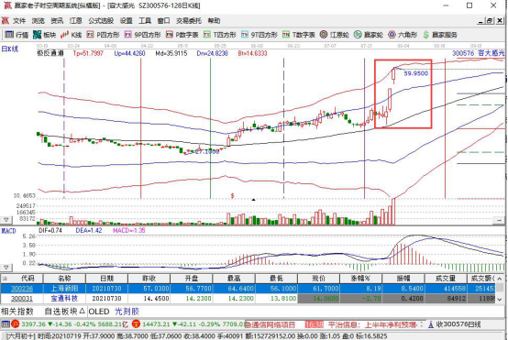Open the T数字表 tool
Image resolution: width=508 pixels, height=340 pixels.
pyautogui.click(x=299, y=35)
